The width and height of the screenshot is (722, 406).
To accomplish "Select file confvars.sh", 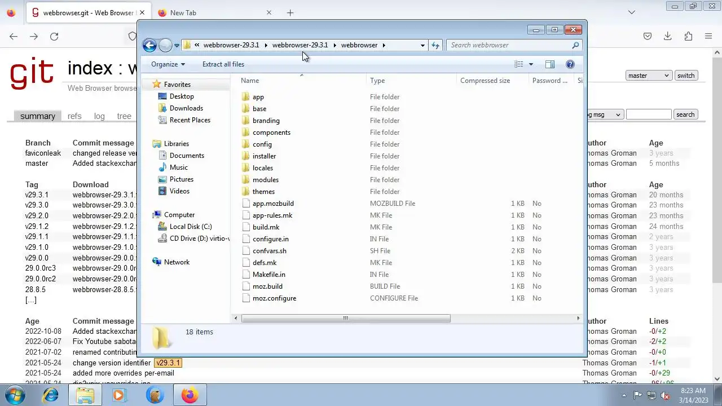I will pos(269,251).
